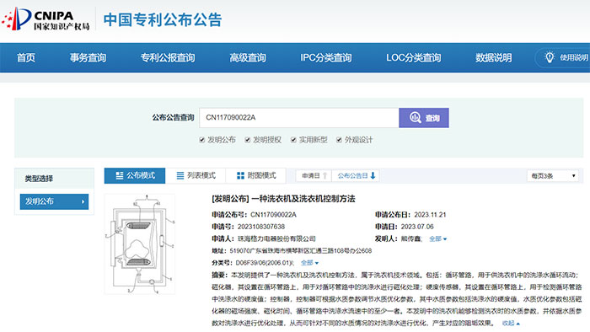The width and height of the screenshot is (590, 332).
Task: Click the magnifier search icon
Action: coord(415,118)
